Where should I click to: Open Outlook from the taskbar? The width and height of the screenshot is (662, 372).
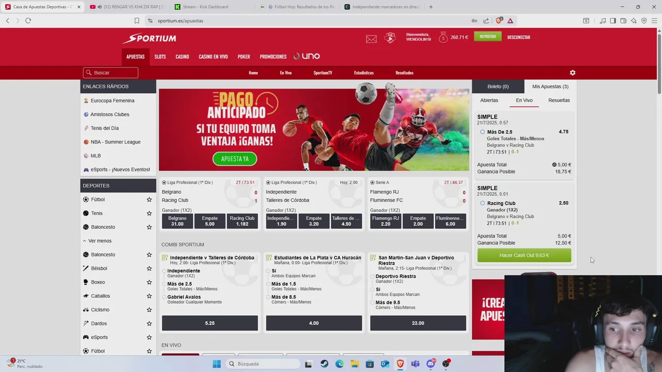[x=385, y=364]
